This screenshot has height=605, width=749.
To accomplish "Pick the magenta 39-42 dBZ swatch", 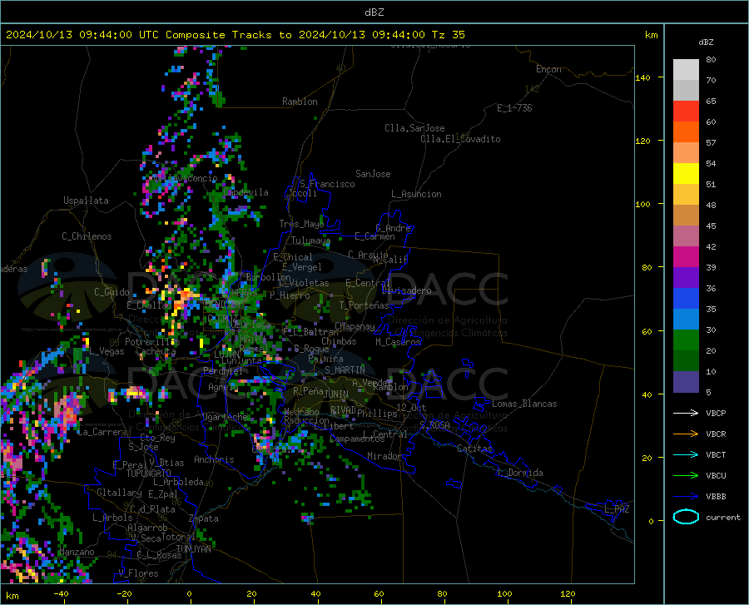I will pyautogui.click(x=686, y=257).
